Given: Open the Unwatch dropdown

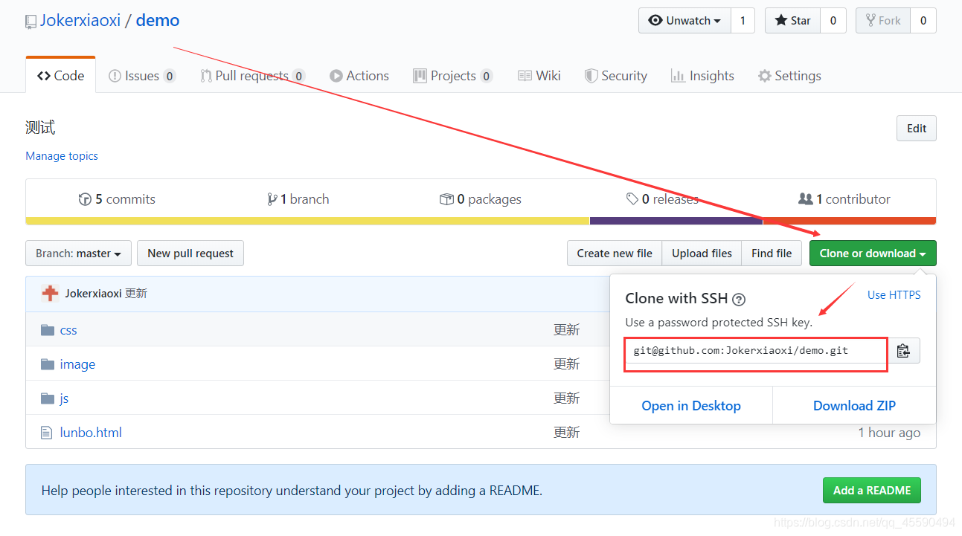Looking at the screenshot, I should (684, 21).
